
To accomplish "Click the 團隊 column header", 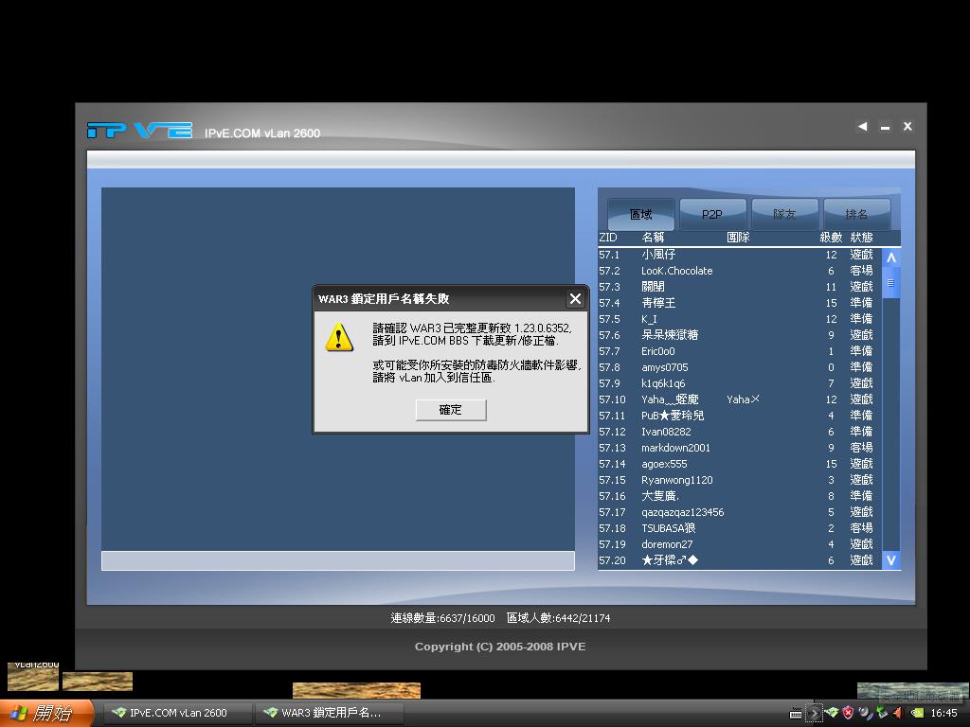I will (738, 238).
